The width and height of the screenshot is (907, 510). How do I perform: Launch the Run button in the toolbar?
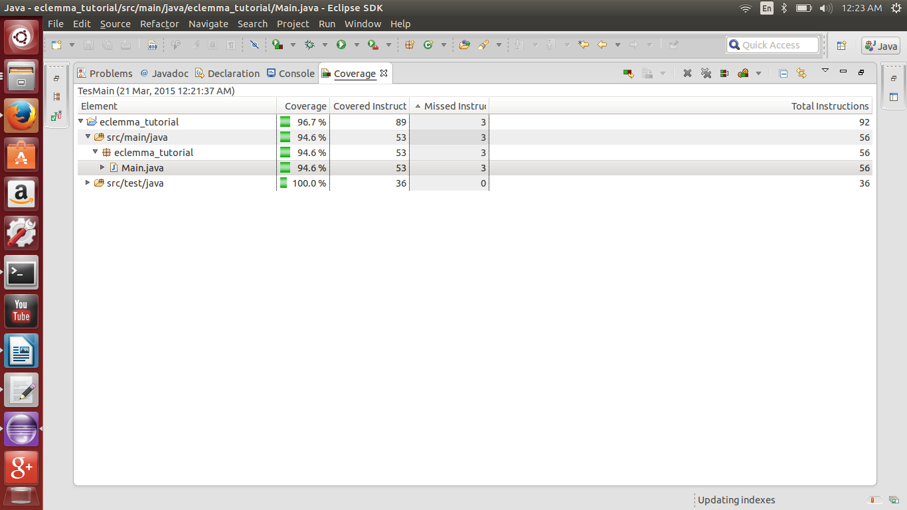point(341,44)
